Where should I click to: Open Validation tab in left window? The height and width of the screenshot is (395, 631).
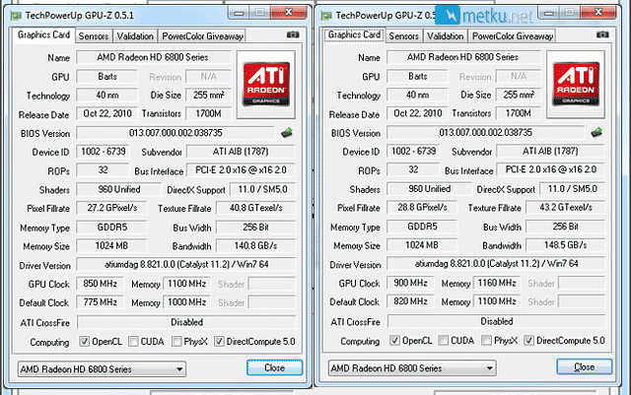(x=135, y=36)
